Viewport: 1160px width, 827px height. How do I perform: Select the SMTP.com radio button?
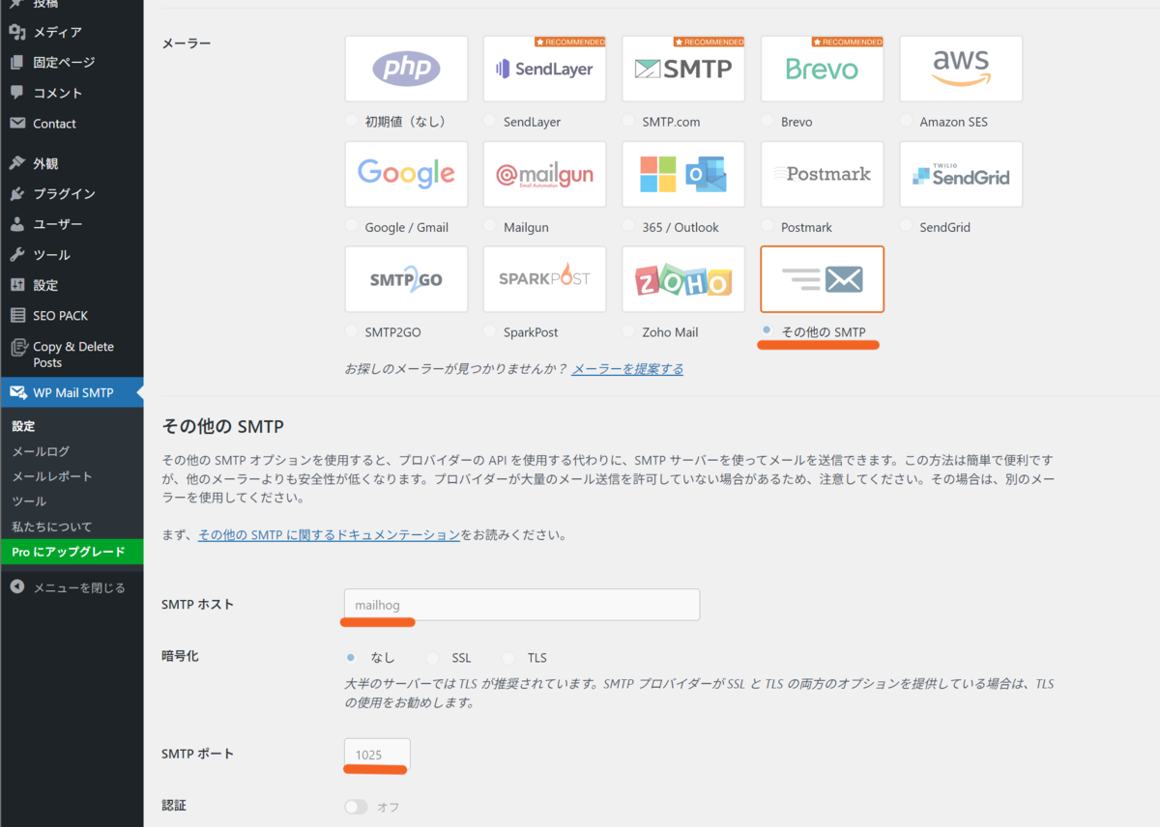[x=628, y=121]
